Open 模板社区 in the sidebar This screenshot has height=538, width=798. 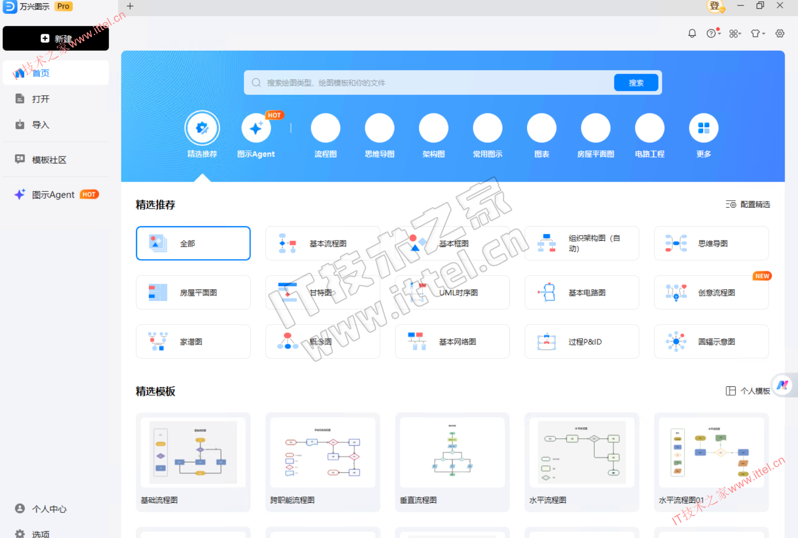(x=49, y=160)
